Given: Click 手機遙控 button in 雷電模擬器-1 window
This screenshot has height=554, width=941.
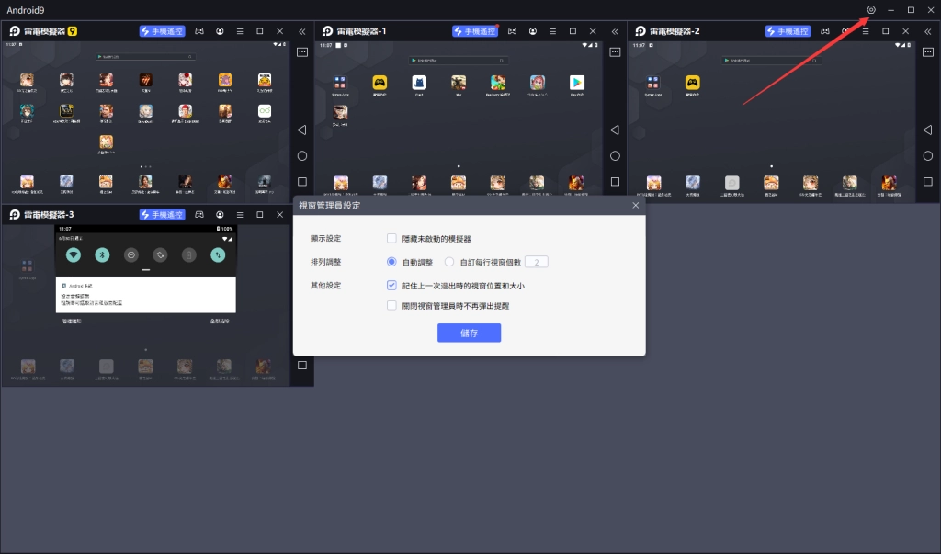Looking at the screenshot, I should pos(475,31).
